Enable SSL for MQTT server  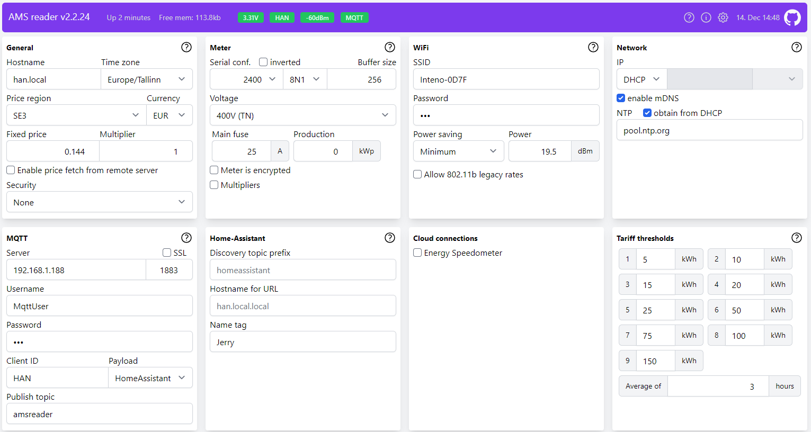pos(167,253)
